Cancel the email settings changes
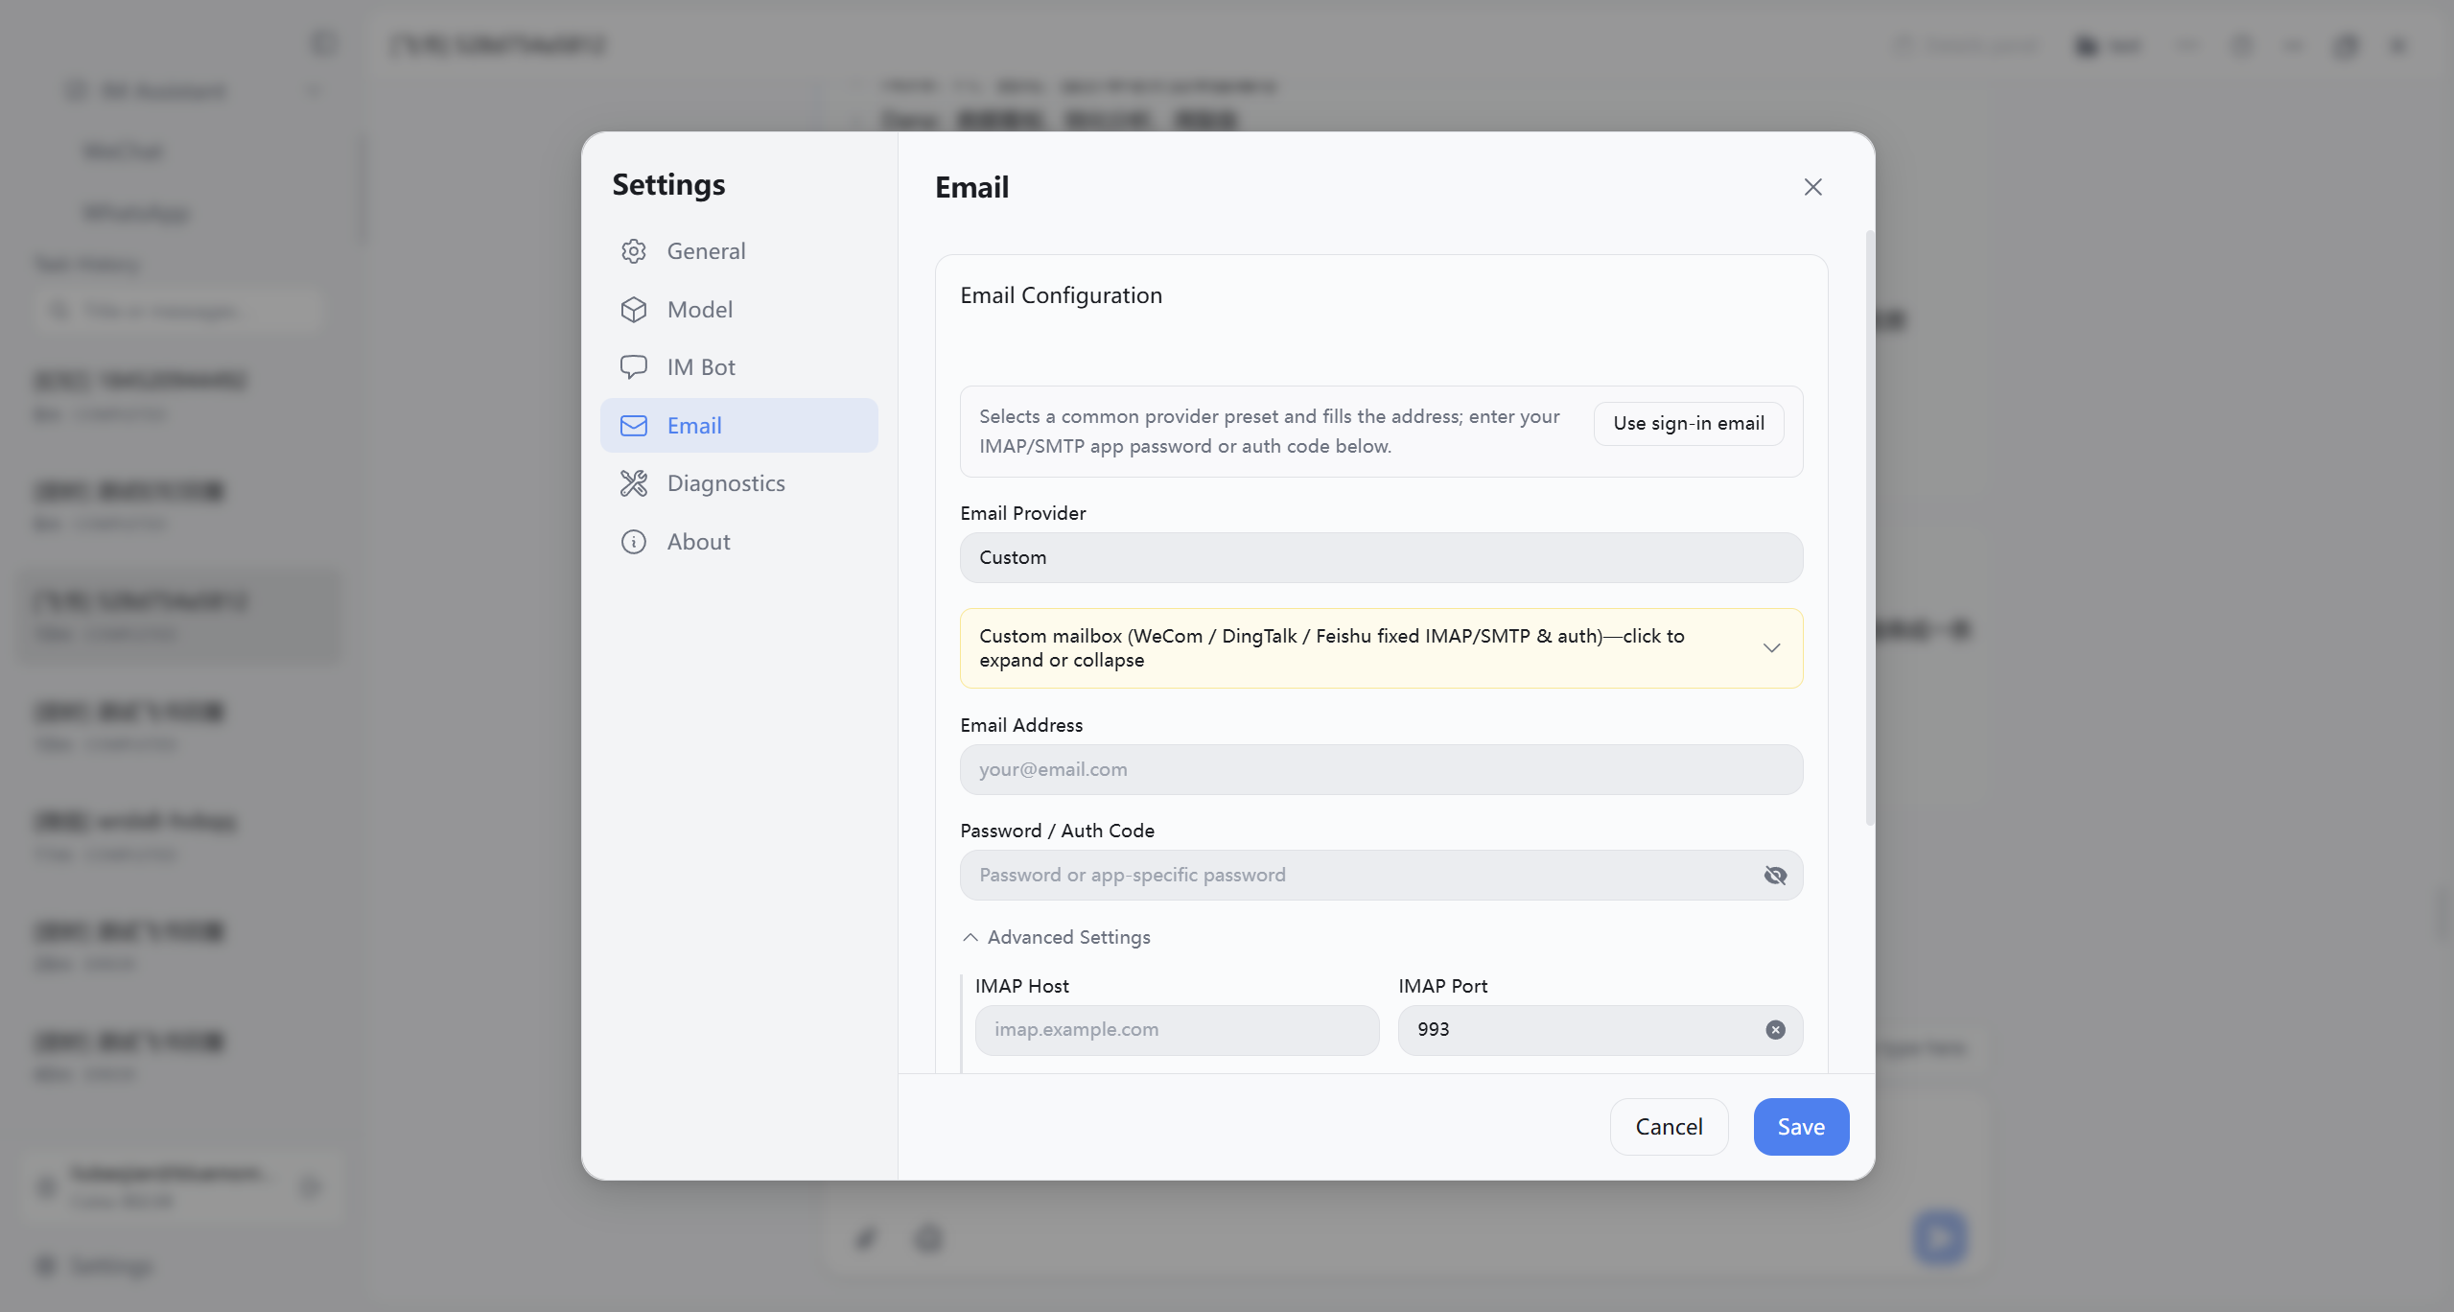This screenshot has width=2454, height=1312. coord(1669,1127)
